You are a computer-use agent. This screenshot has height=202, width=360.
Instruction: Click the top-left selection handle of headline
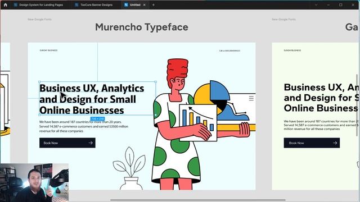point(39,82)
